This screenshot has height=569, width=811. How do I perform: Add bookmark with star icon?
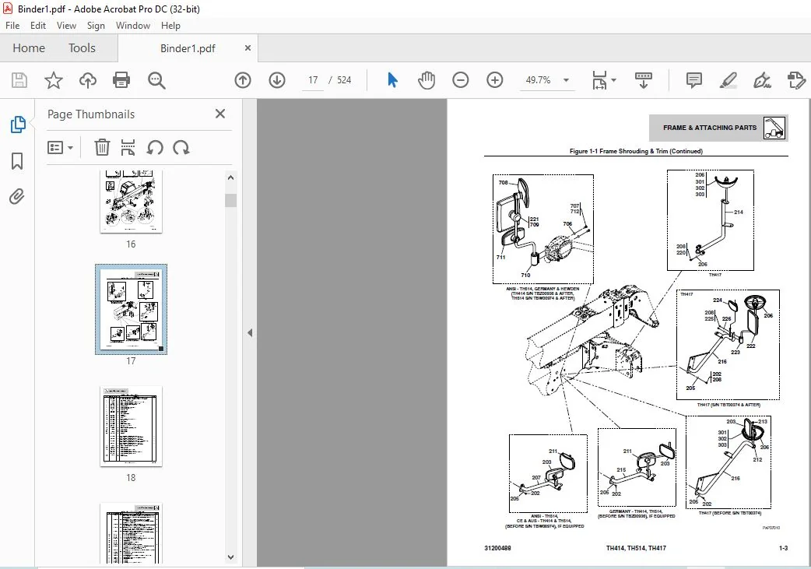[x=53, y=80]
